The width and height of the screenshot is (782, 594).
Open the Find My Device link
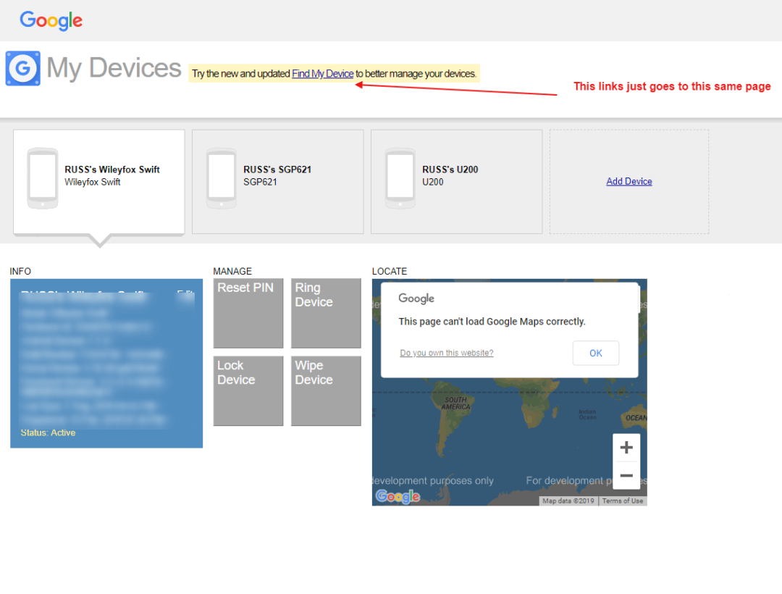(321, 73)
